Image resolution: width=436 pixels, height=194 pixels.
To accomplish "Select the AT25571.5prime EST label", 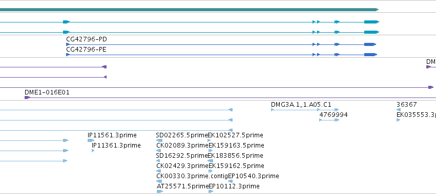I will pyautogui.click(x=182, y=186).
